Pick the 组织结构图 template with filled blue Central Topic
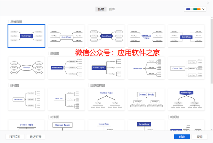Viewport: 213px width, 143px height. 186,99
